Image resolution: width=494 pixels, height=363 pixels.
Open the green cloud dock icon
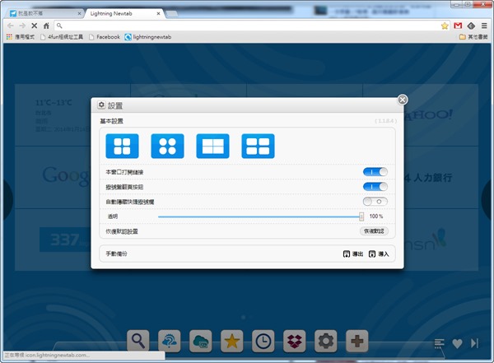coord(201,341)
